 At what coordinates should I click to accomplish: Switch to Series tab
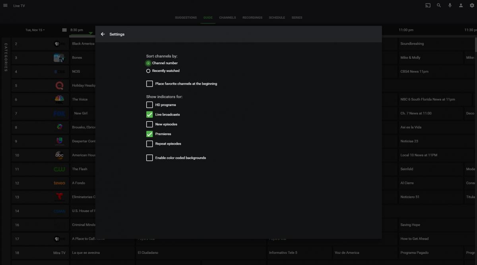297,17
